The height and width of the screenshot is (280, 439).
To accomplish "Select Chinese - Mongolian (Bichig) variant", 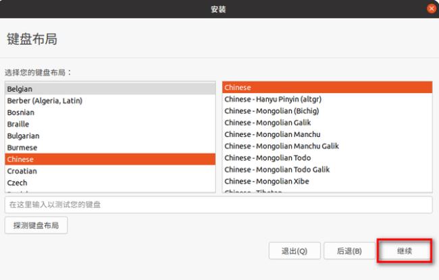I will coord(328,111).
